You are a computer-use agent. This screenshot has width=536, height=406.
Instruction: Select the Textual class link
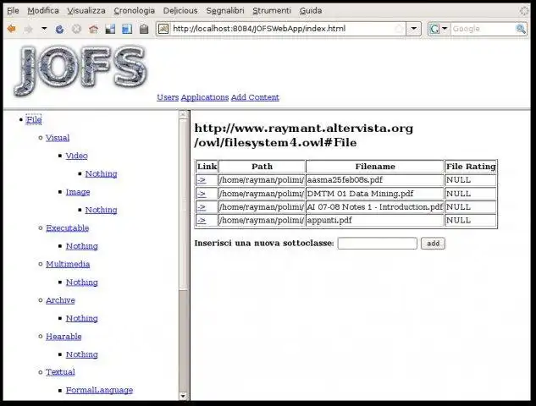60,372
